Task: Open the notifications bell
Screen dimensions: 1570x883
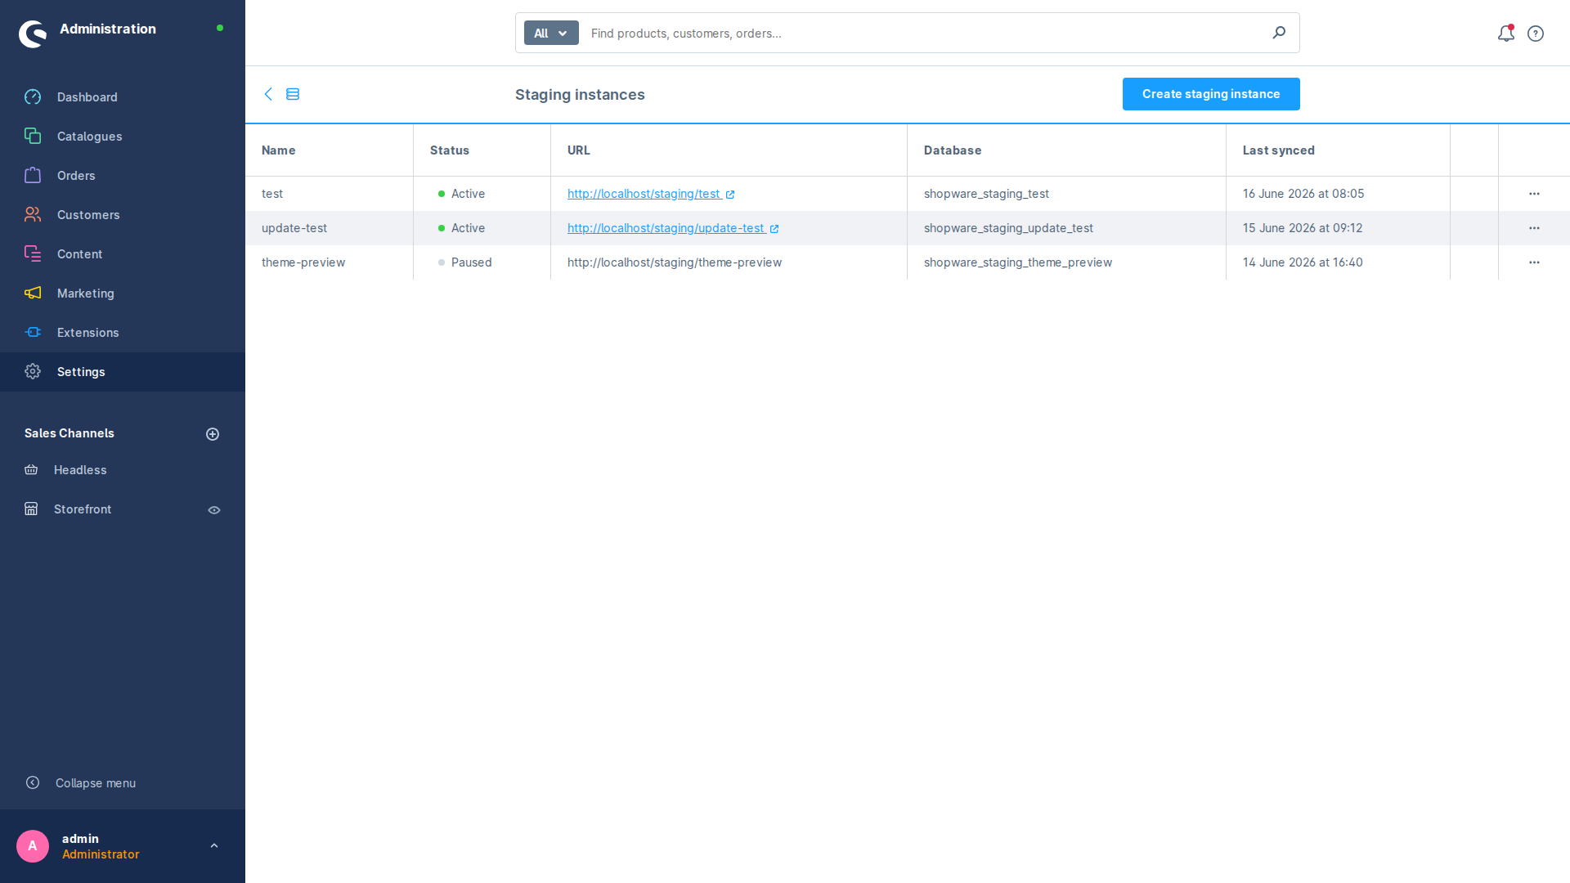Action: [1505, 34]
